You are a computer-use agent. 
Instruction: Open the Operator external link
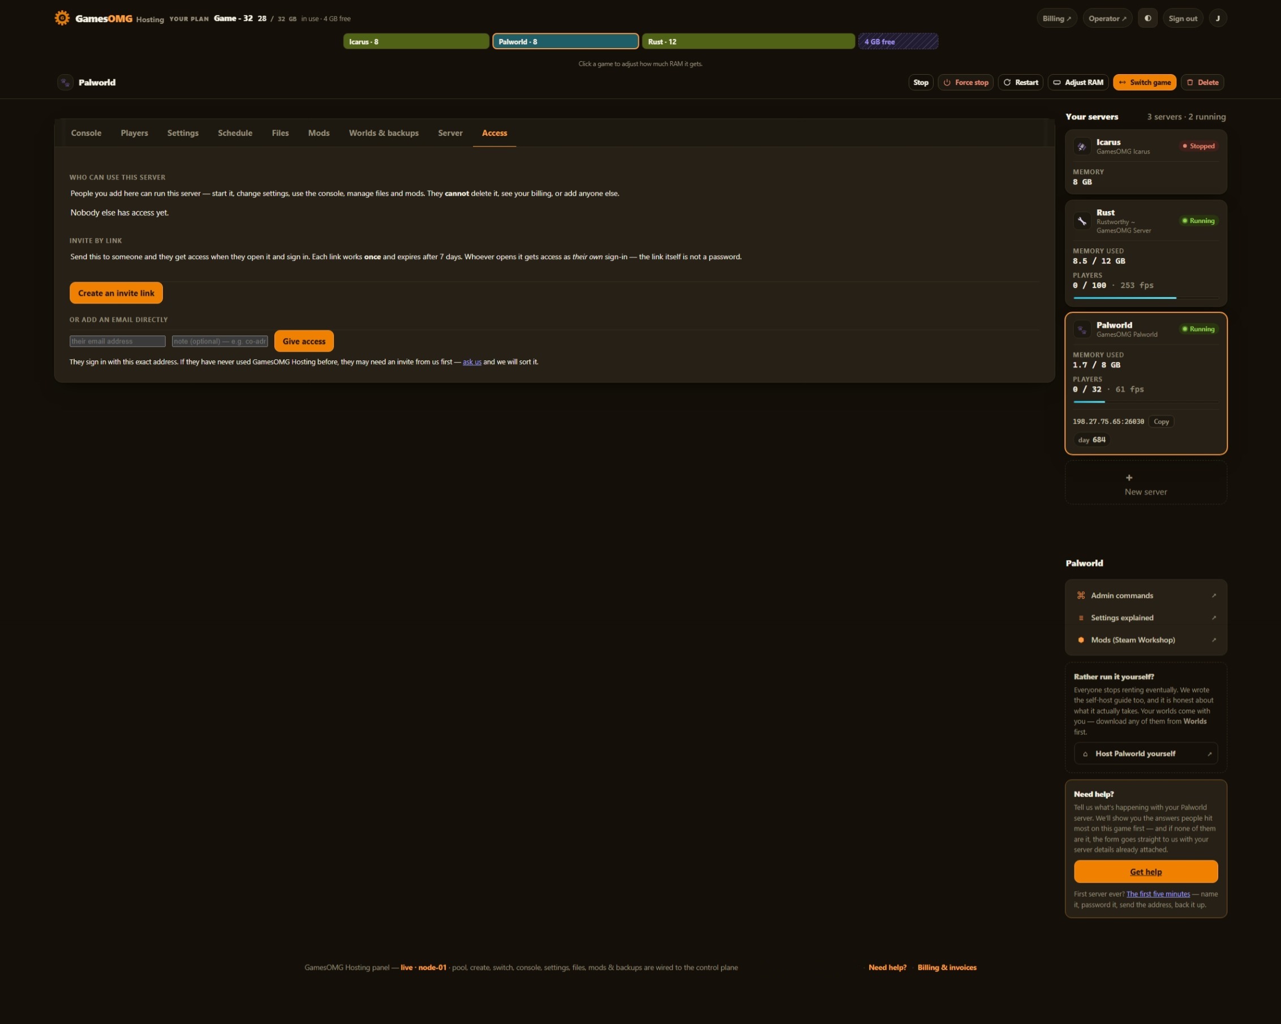click(x=1107, y=19)
